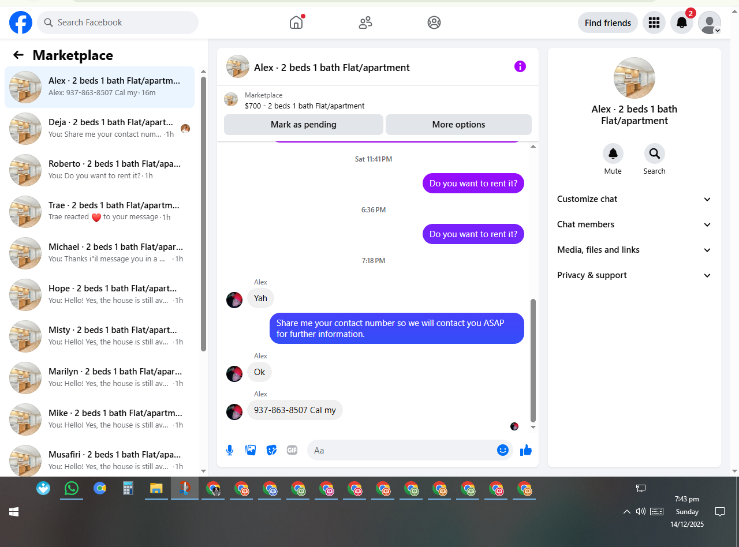Expand Media, files and links section
The image size is (739, 547).
[635, 250]
